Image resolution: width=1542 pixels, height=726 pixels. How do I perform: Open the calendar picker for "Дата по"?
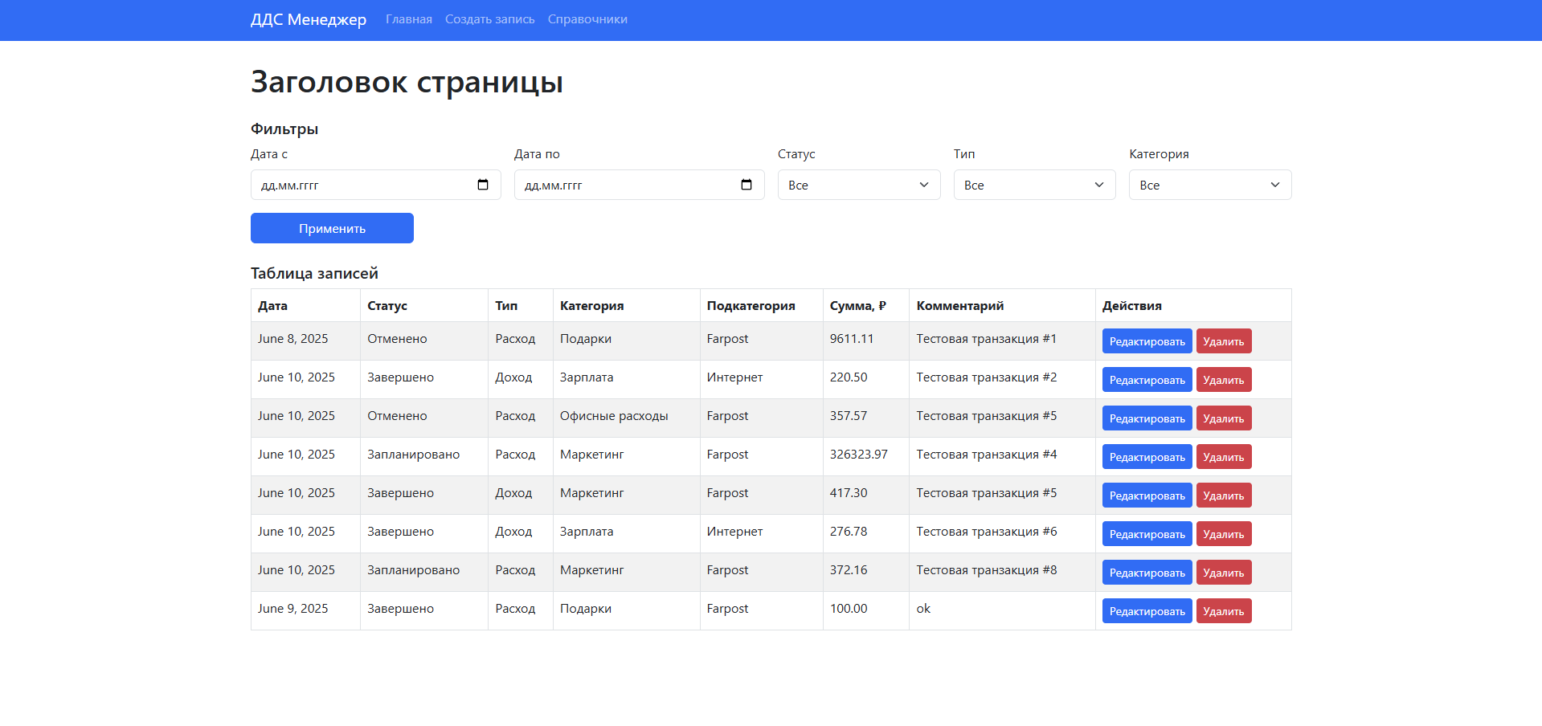tap(746, 185)
